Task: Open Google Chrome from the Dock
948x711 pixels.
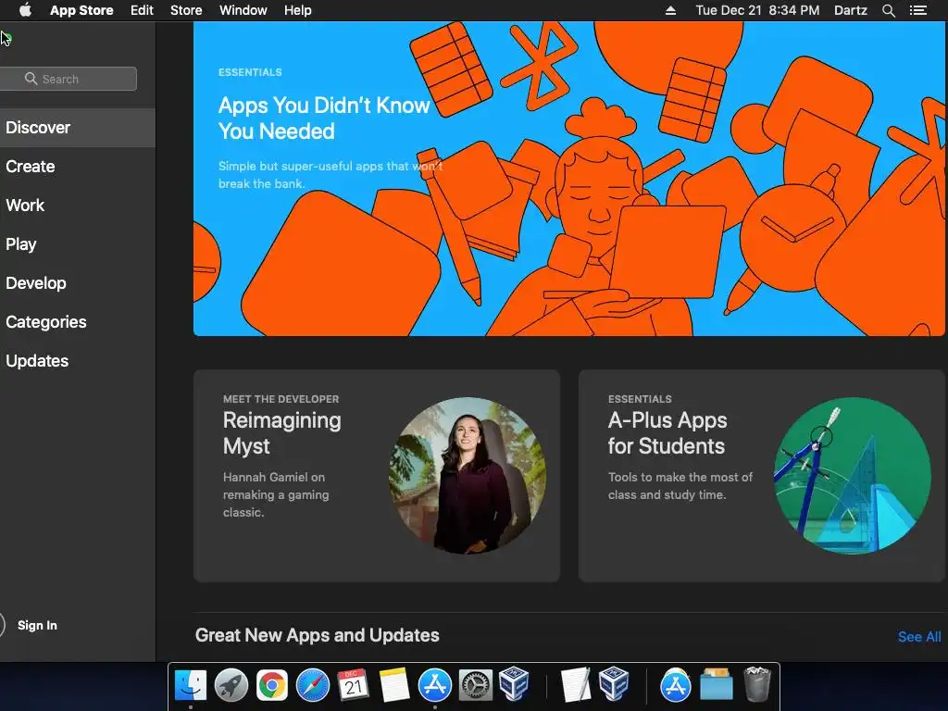Action: click(271, 685)
